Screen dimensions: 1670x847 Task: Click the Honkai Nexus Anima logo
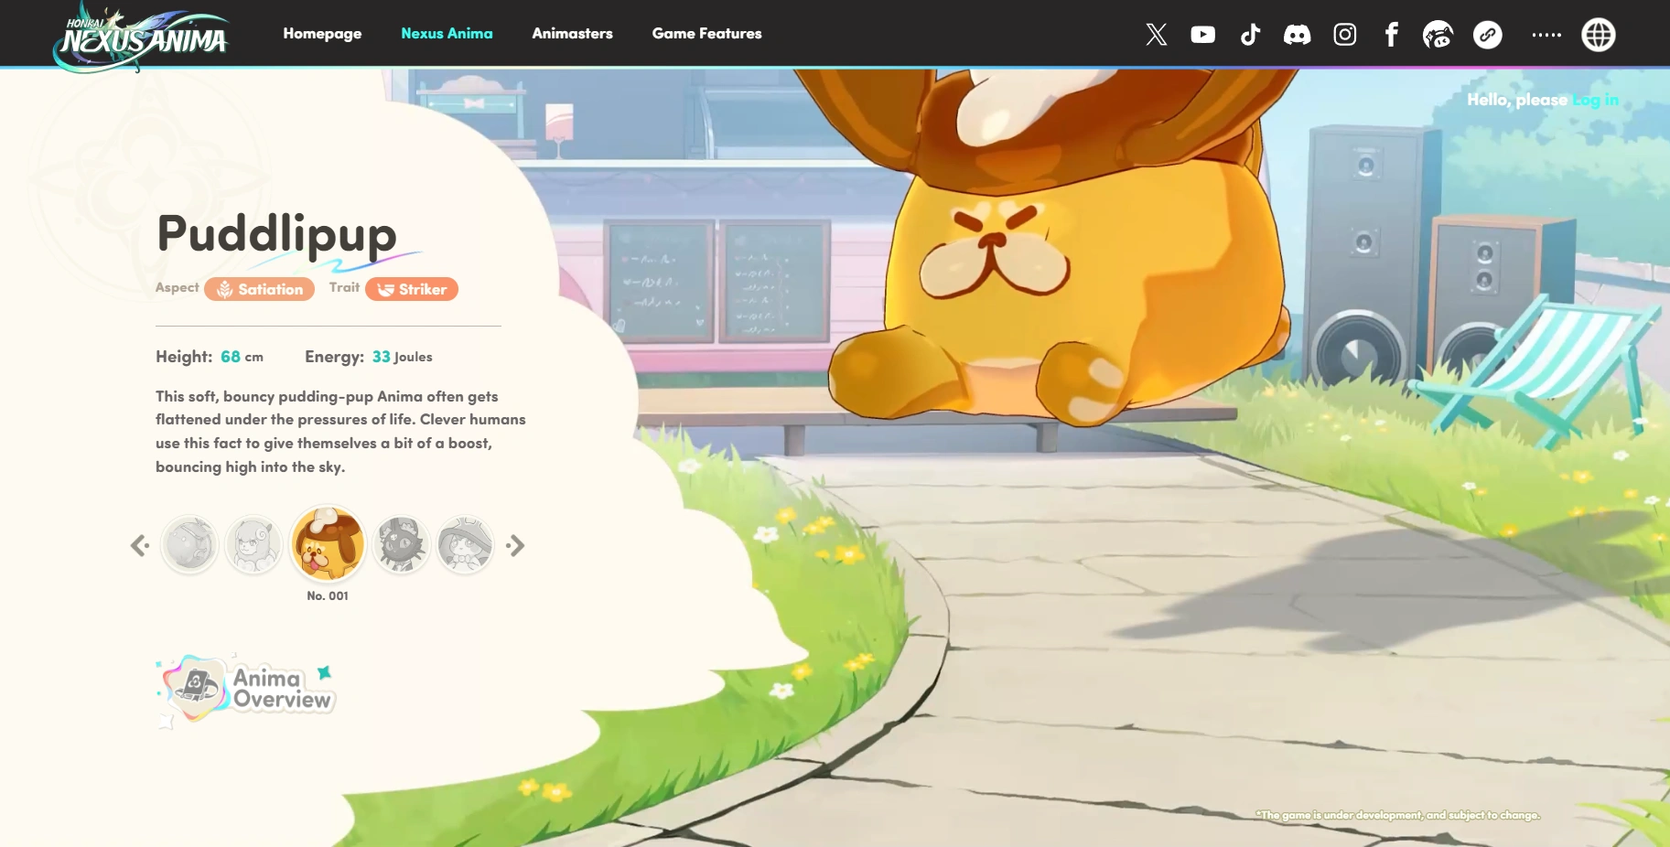click(144, 37)
